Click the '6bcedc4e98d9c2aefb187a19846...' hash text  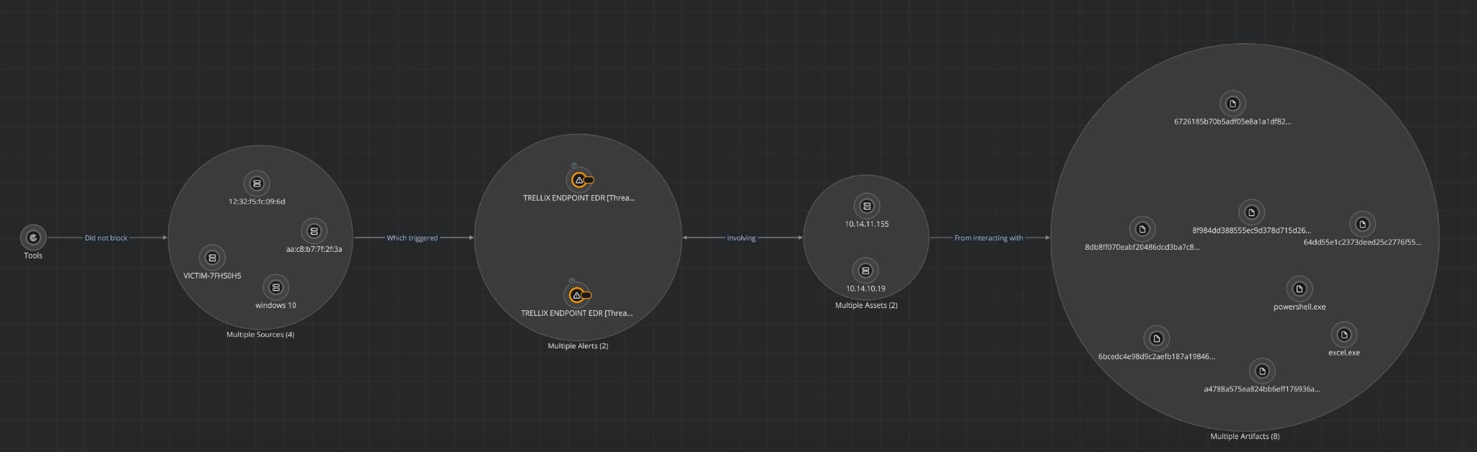coord(1157,357)
